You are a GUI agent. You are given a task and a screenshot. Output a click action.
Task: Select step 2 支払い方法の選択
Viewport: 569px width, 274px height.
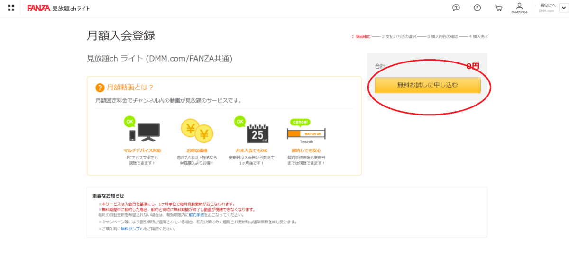(x=399, y=36)
